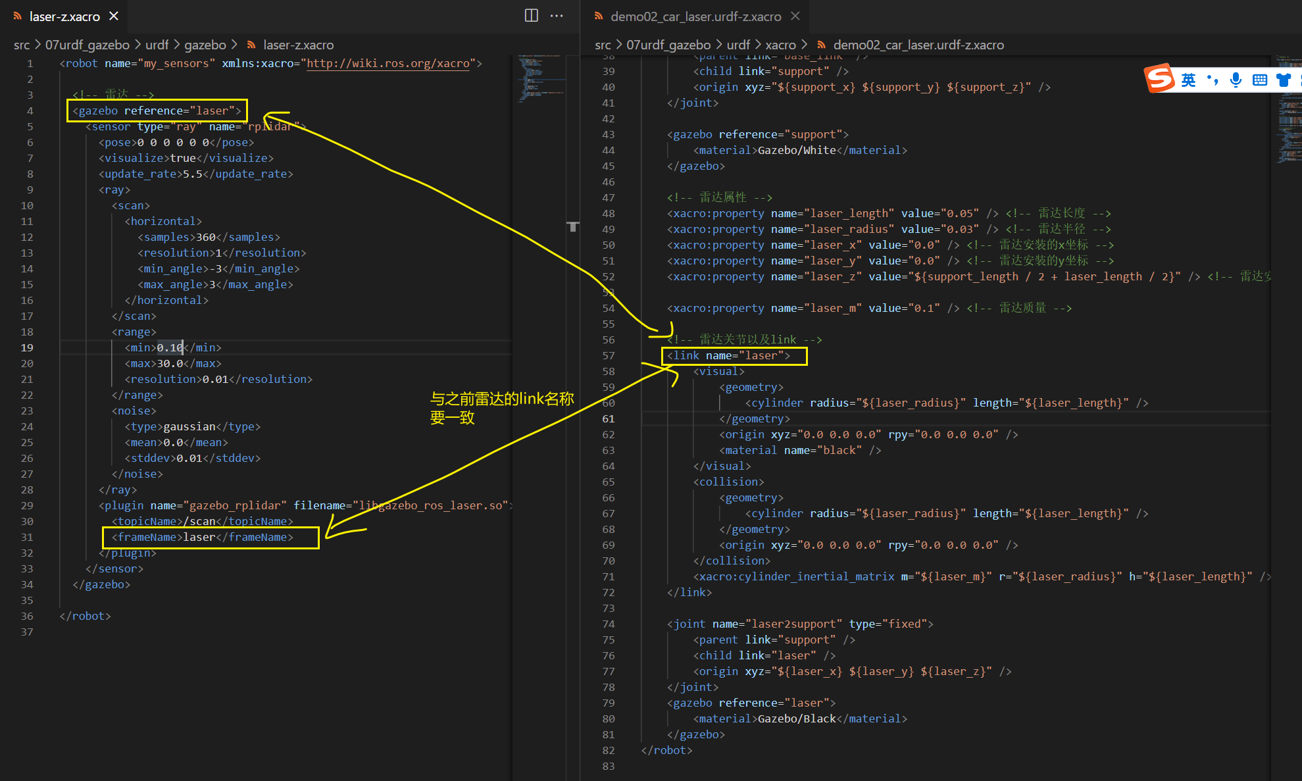Click the Sogou microphone voice input icon
This screenshot has height=781, width=1302.
1236,80
